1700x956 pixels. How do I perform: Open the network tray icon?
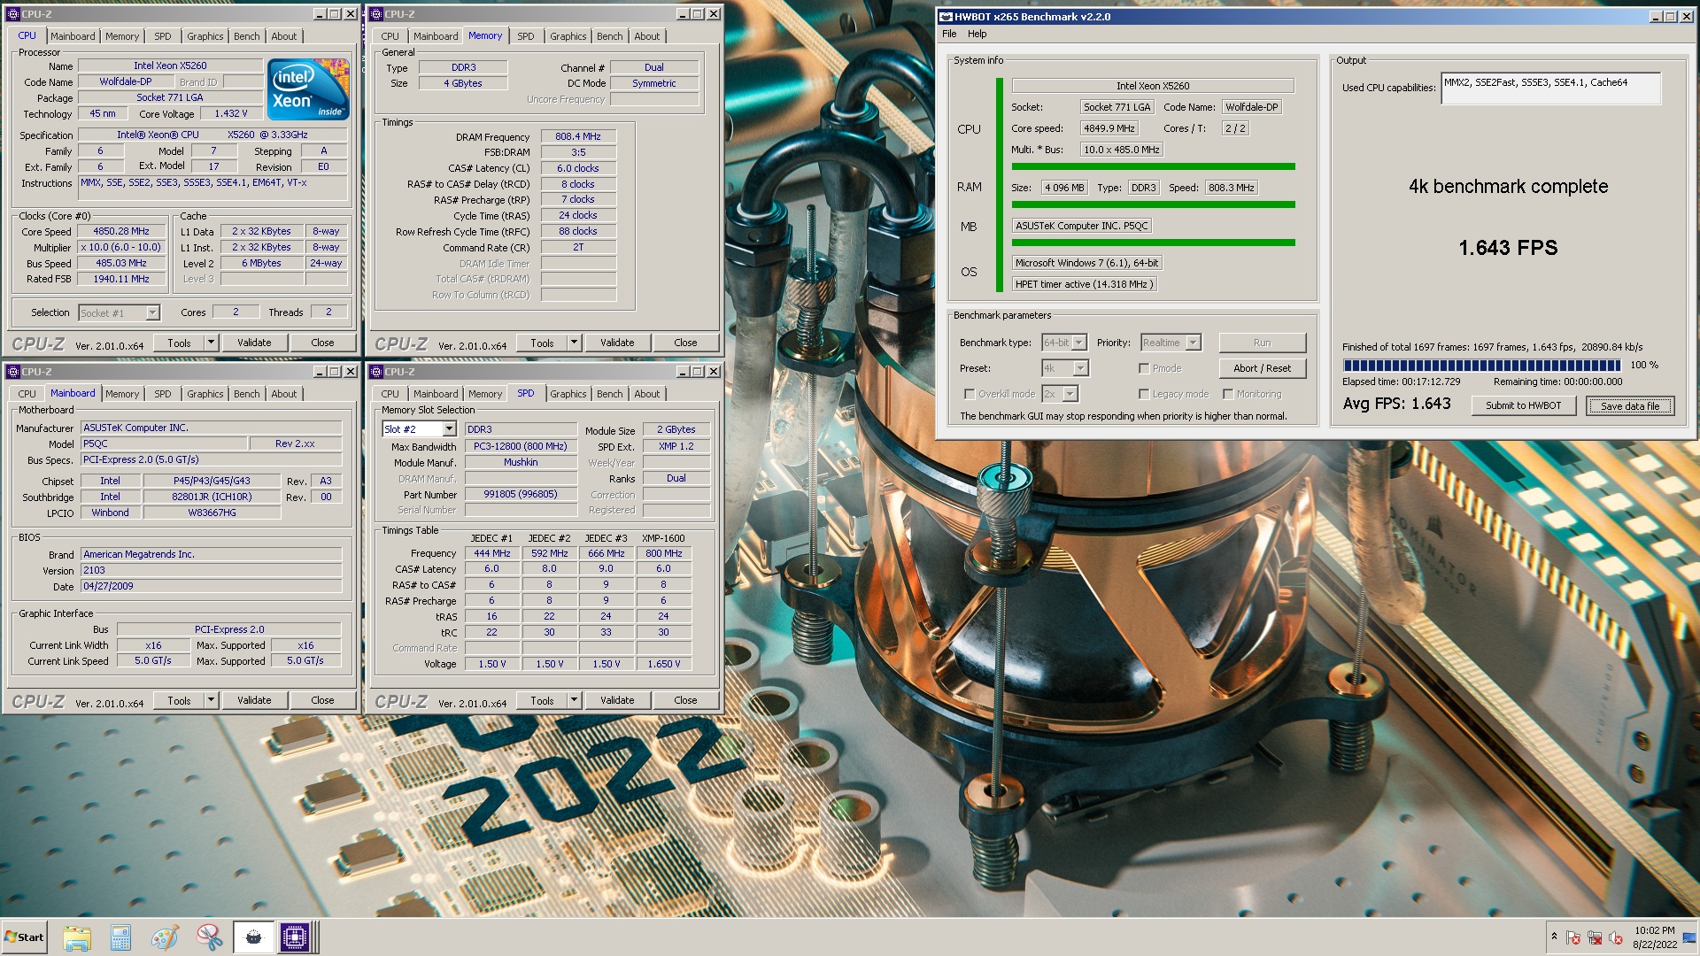point(1595,937)
